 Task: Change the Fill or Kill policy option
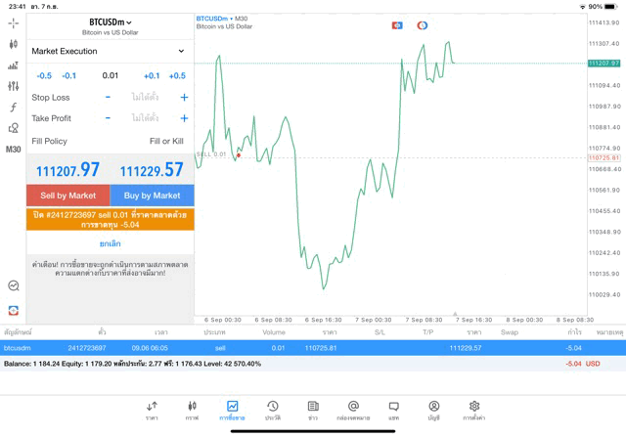coord(165,142)
